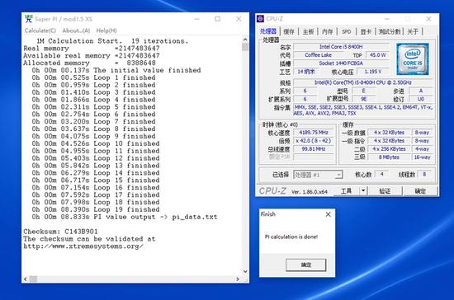The width and height of the screenshot is (454, 300).
Task: Click the Intel Core i5 logo badge
Action: click(412, 59)
